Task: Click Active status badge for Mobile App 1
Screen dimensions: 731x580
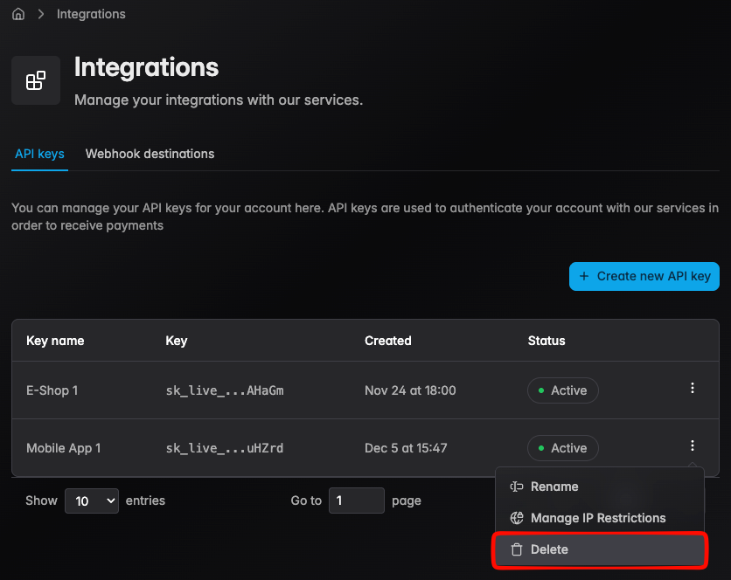Action: 562,448
